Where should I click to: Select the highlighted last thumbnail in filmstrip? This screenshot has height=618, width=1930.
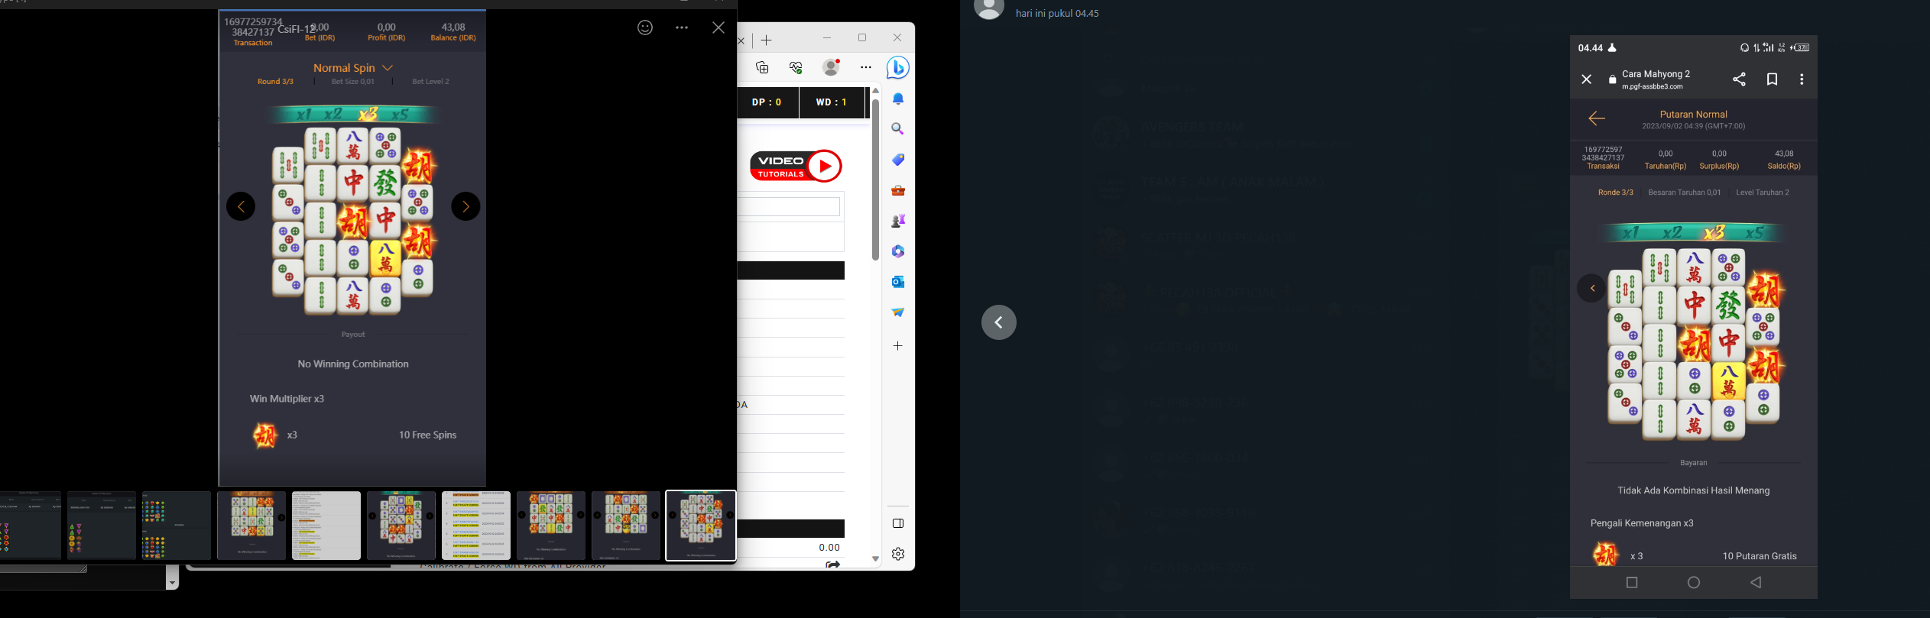[701, 526]
